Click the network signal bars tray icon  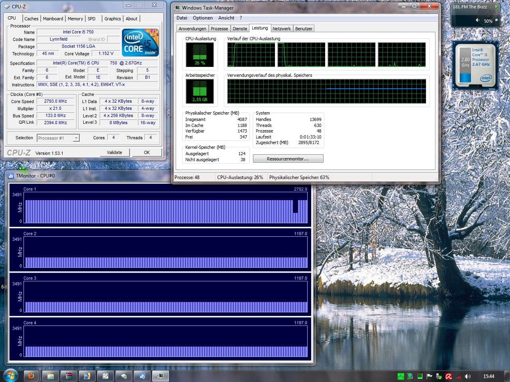coord(458,376)
